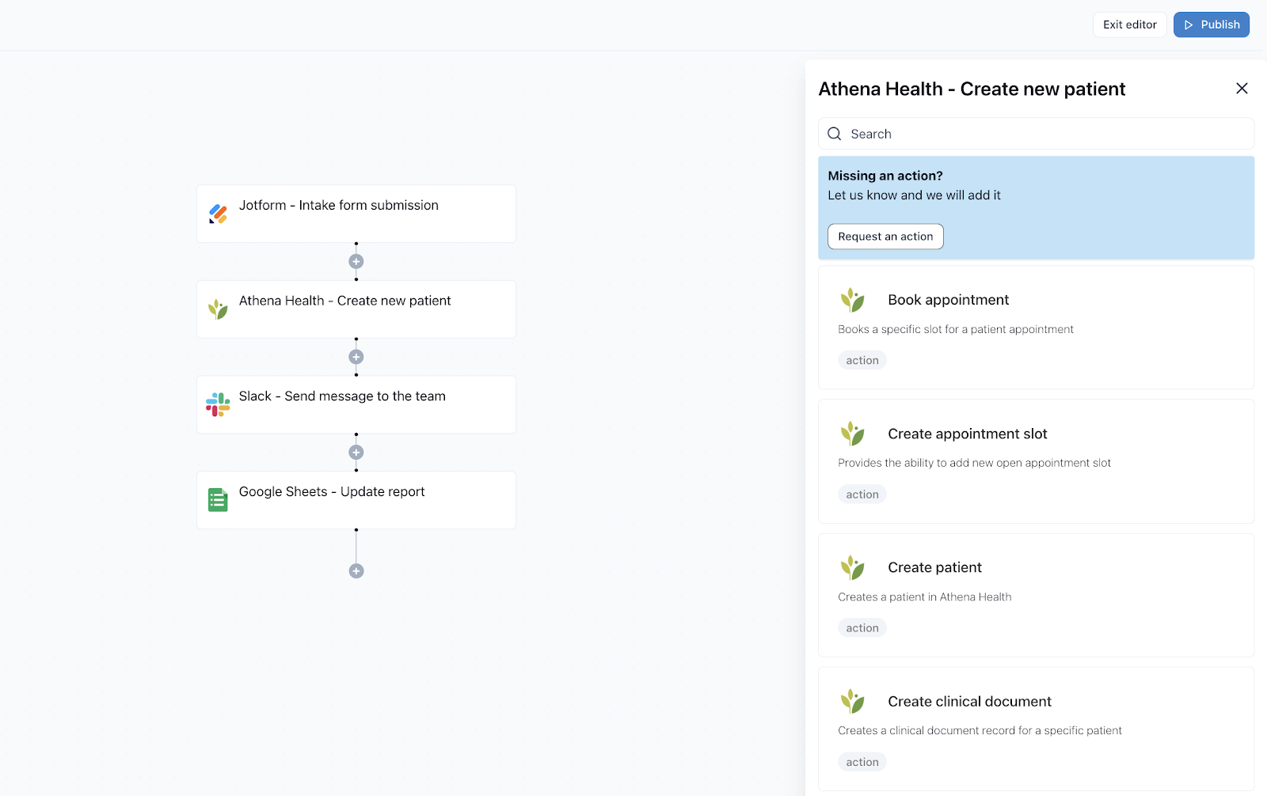Focus the action Search field
This screenshot has height=796, width=1267.
[x=1036, y=134]
